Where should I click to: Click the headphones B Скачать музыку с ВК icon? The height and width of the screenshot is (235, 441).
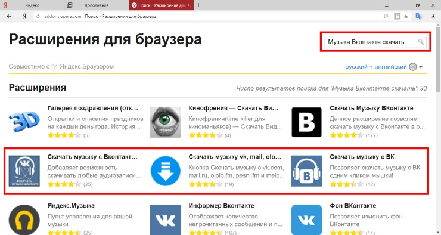(306, 171)
